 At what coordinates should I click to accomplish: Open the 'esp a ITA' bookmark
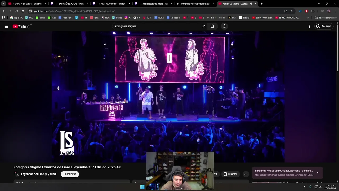point(16,18)
